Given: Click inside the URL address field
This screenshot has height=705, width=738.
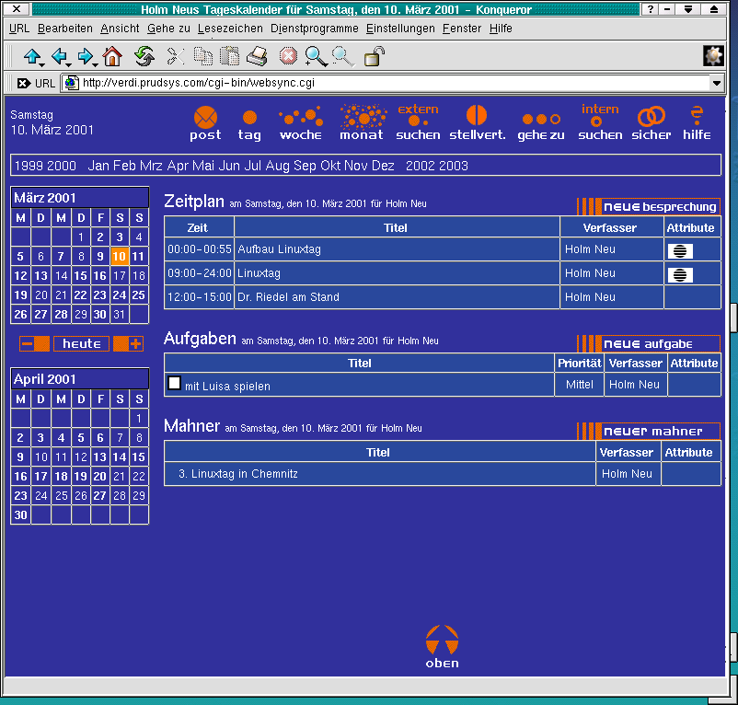Looking at the screenshot, I should point(386,83).
